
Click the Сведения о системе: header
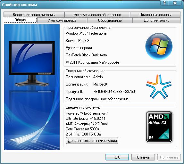[x=83, y=107]
